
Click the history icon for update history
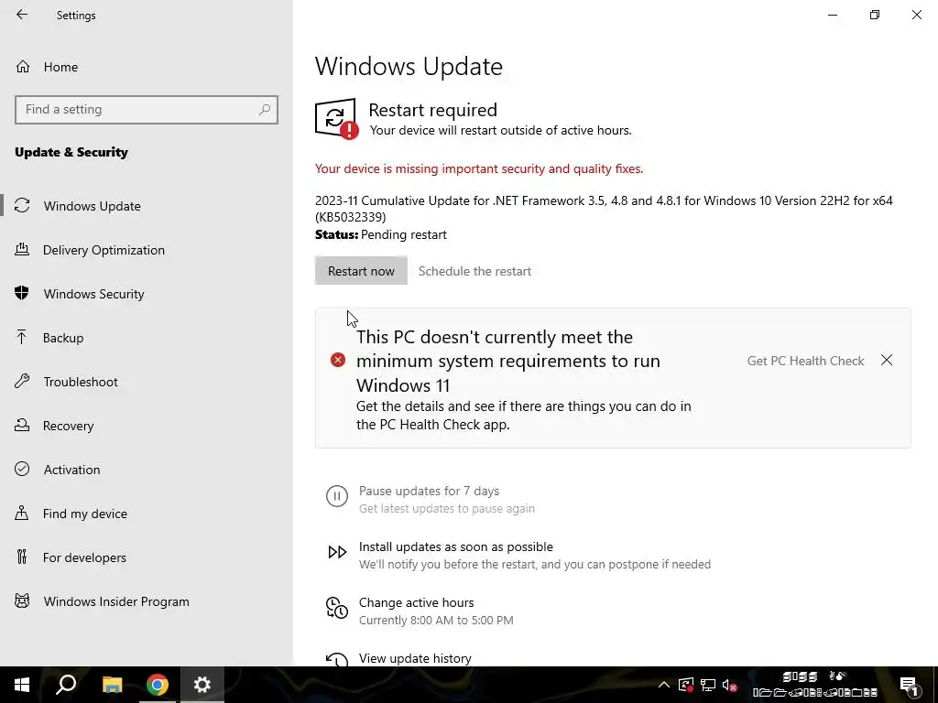[x=337, y=659]
